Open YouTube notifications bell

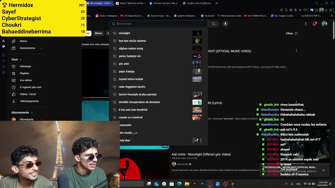314,24
